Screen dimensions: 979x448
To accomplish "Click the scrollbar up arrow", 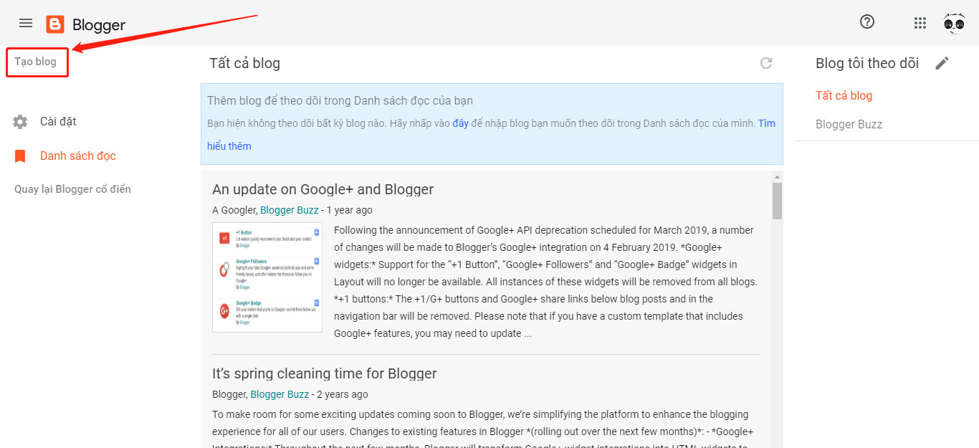I will 777,176.
